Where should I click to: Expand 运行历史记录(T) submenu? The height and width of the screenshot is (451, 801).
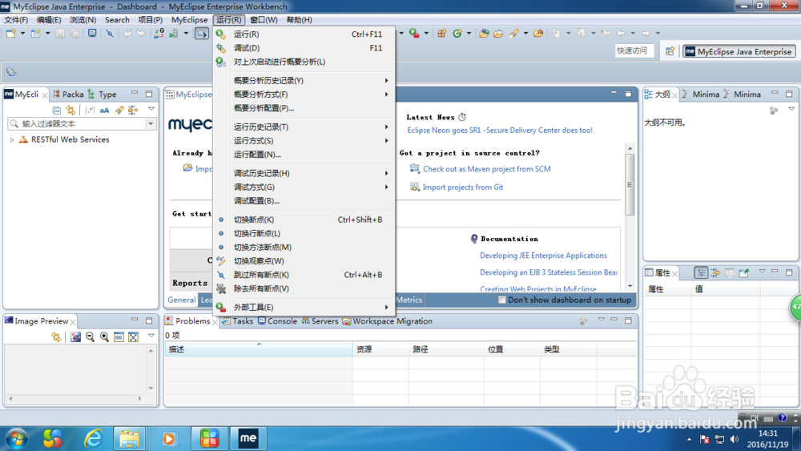[304, 127]
